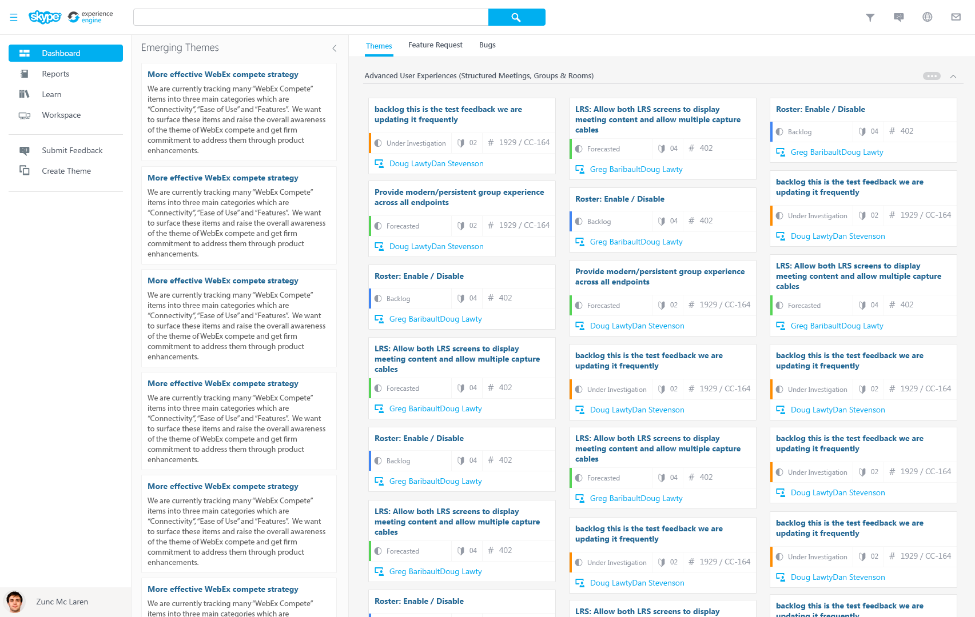Click inside the top search field
This screenshot has height=617, width=975.
pos(311,17)
